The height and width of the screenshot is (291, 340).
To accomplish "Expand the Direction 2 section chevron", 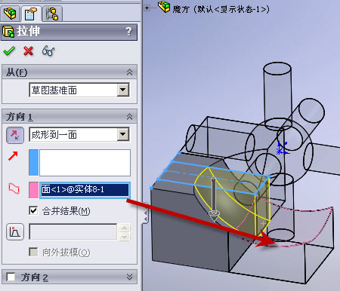I will pyautogui.click(x=129, y=277).
